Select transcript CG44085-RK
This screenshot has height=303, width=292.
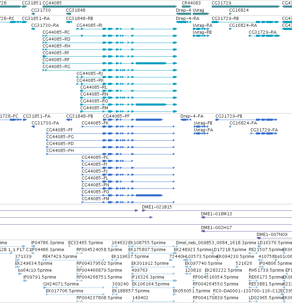[127, 84]
